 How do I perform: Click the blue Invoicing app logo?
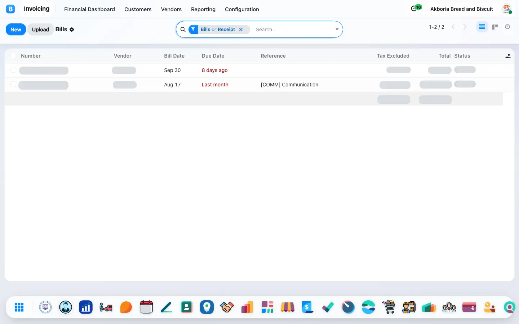click(x=10, y=9)
